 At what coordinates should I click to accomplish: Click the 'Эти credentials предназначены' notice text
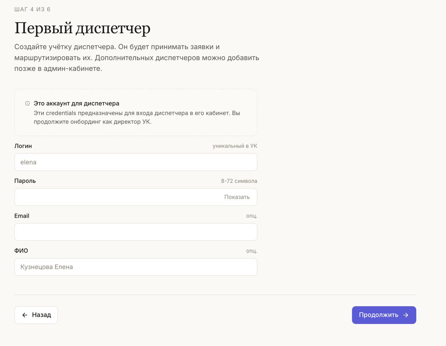click(137, 117)
